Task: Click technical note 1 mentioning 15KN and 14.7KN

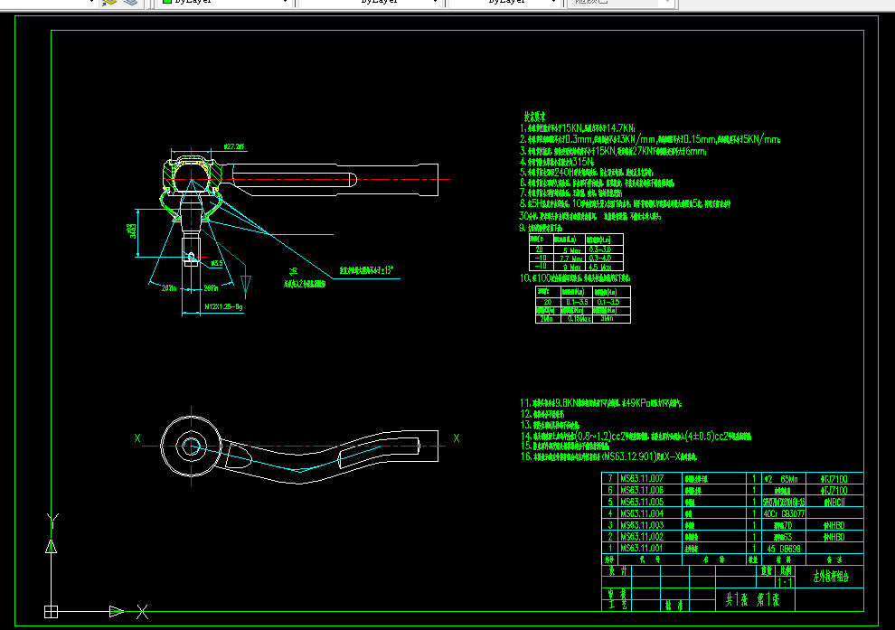Action: coord(577,128)
